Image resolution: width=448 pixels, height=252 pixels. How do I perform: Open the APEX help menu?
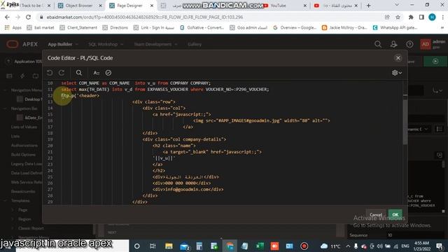[x=409, y=44]
